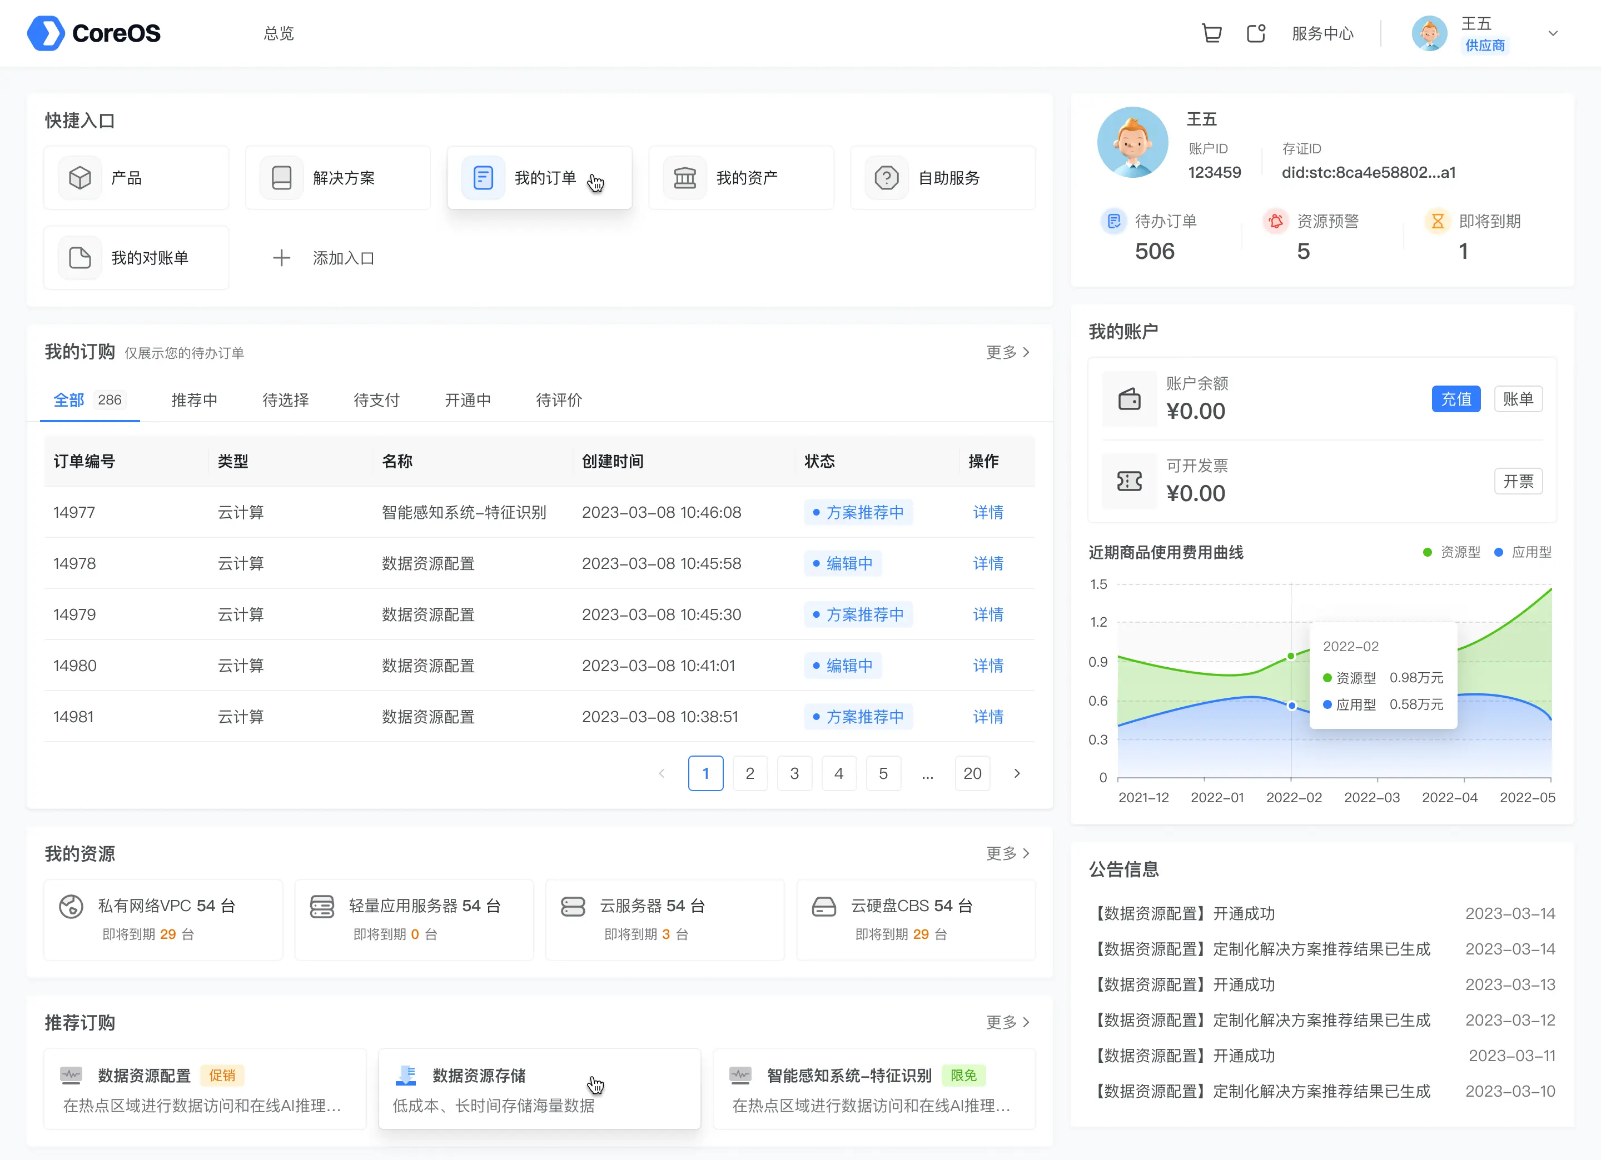Select the hovered 2022-02 chart data point
The image size is (1601, 1160).
point(1290,656)
